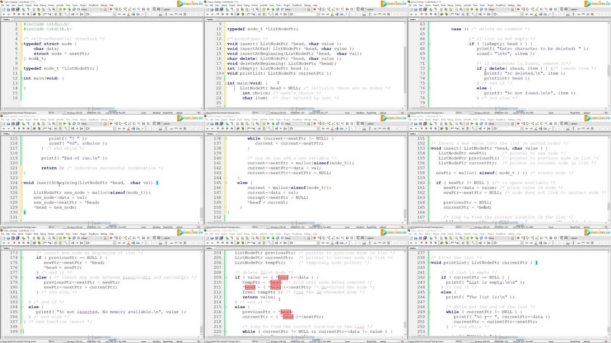The width and height of the screenshot is (611, 343).
Task: Collapse fold marker at line 5 typedef struct
Action: click(x=22, y=44)
